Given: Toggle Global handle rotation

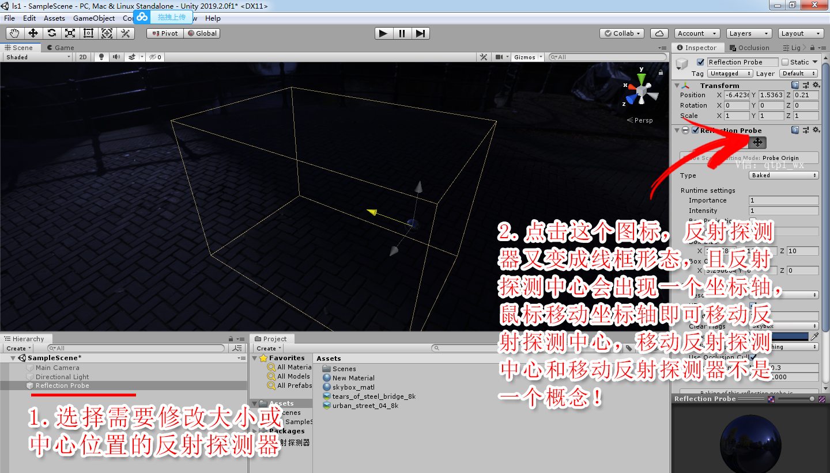Looking at the screenshot, I should point(202,33).
